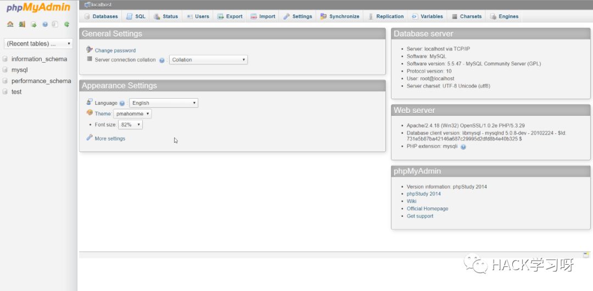Open the Status tab
593x291 pixels.
pyautogui.click(x=166, y=16)
